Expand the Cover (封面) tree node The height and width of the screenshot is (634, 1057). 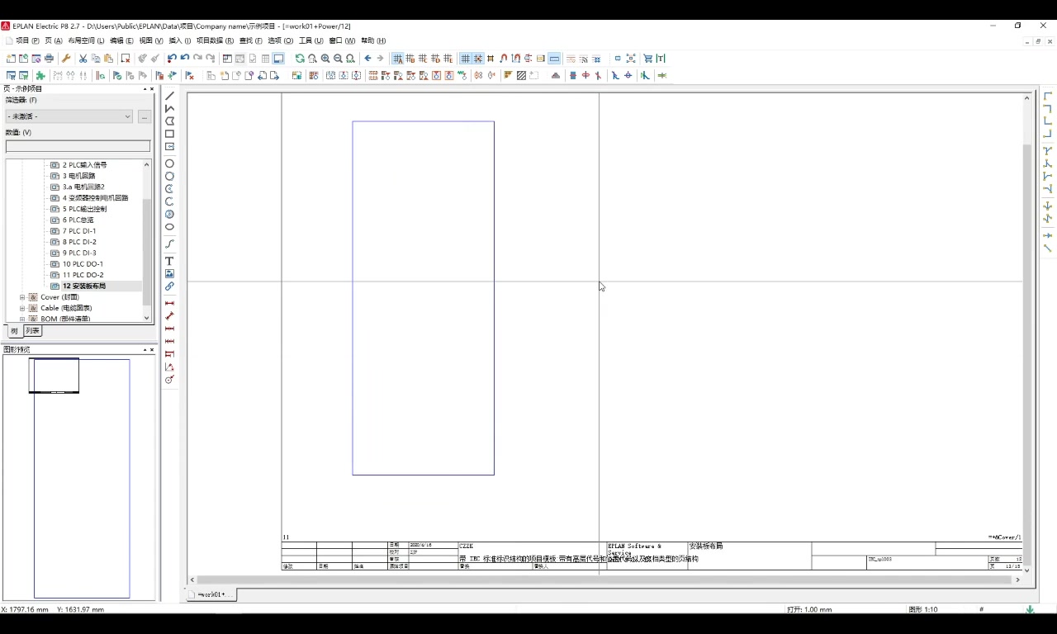pyautogui.click(x=22, y=297)
